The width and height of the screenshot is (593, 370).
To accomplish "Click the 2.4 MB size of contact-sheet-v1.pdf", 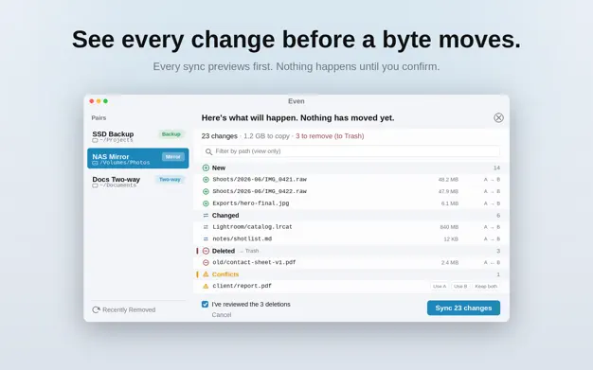I will tap(450, 263).
